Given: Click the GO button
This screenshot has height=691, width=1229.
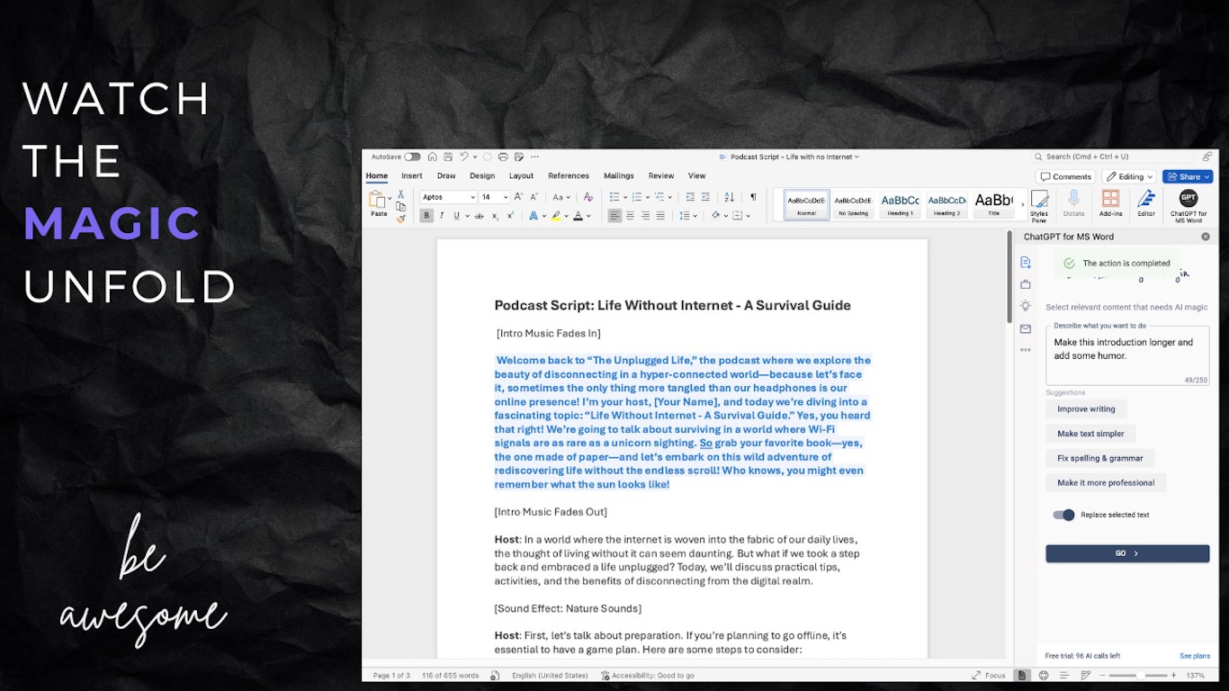Looking at the screenshot, I should (1127, 553).
